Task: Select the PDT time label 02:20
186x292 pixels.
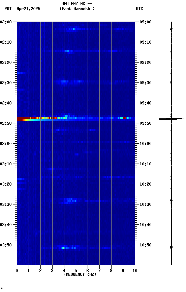Action: 6,63
